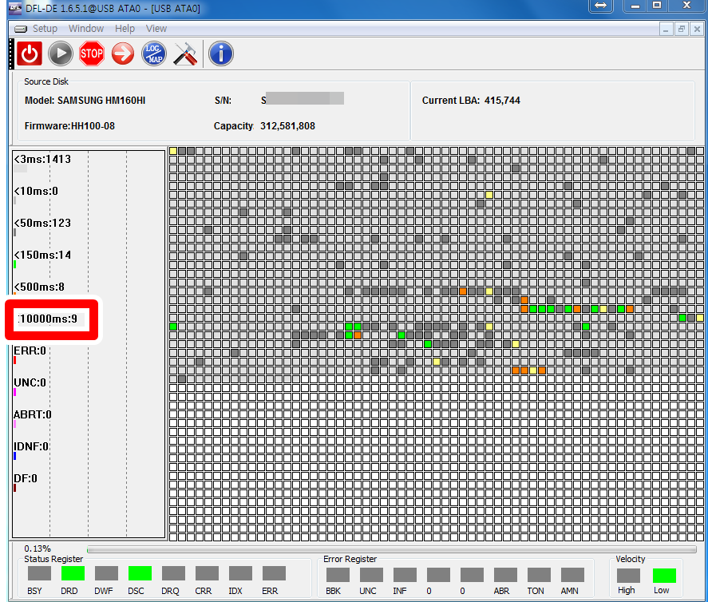
Task: Open the hammer and wrench tools icon
Action: (185, 53)
